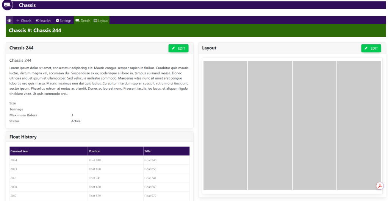The width and height of the screenshot is (388, 201).
Task: Click the Chassis trailer logo icon
Action: 7,5
